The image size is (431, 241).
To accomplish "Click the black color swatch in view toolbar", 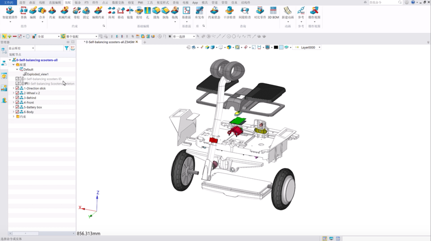I will tap(276, 47).
